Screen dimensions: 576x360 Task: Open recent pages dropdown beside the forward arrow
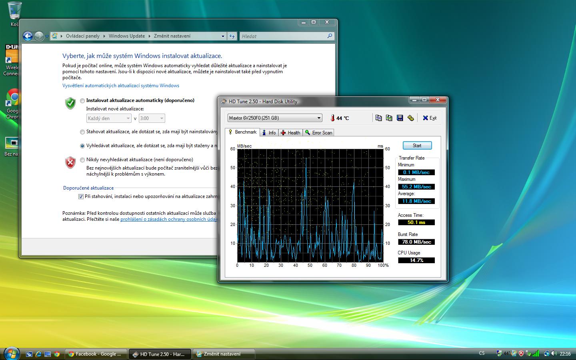click(47, 36)
